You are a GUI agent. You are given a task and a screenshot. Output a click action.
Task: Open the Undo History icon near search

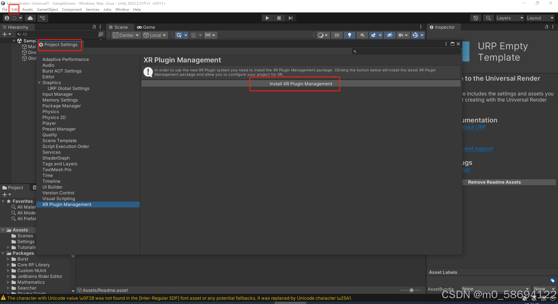476,18
